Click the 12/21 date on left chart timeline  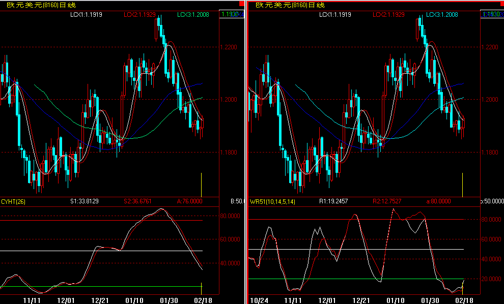coord(100,300)
